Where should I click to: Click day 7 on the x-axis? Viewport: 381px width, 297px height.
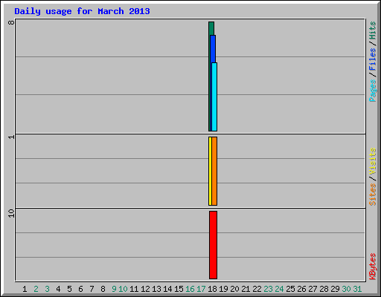(x=92, y=289)
